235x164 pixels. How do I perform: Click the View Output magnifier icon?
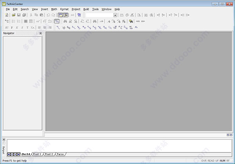(x=139, y=15)
